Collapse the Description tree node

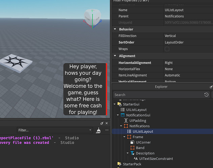tap(127, 153)
